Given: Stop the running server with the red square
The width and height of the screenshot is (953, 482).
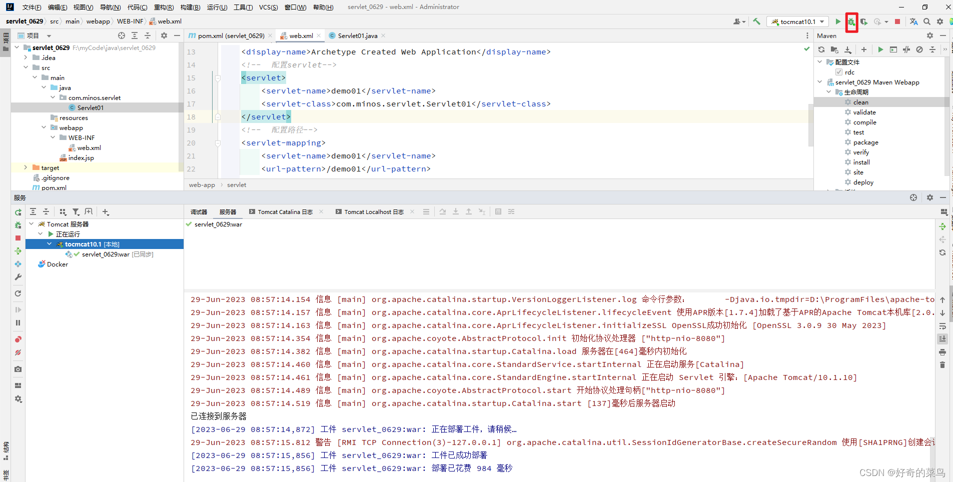Looking at the screenshot, I should [x=898, y=21].
